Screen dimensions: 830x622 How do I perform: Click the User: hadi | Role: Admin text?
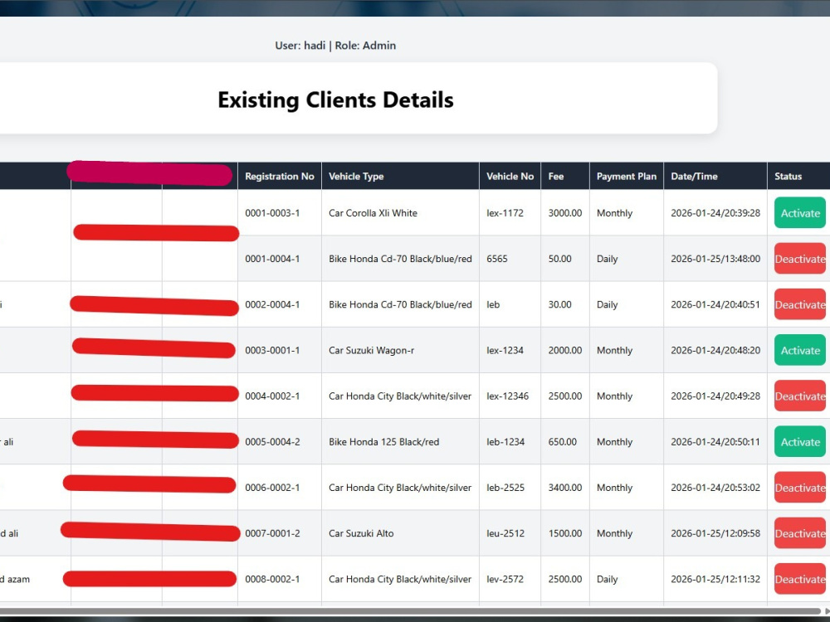[335, 46]
